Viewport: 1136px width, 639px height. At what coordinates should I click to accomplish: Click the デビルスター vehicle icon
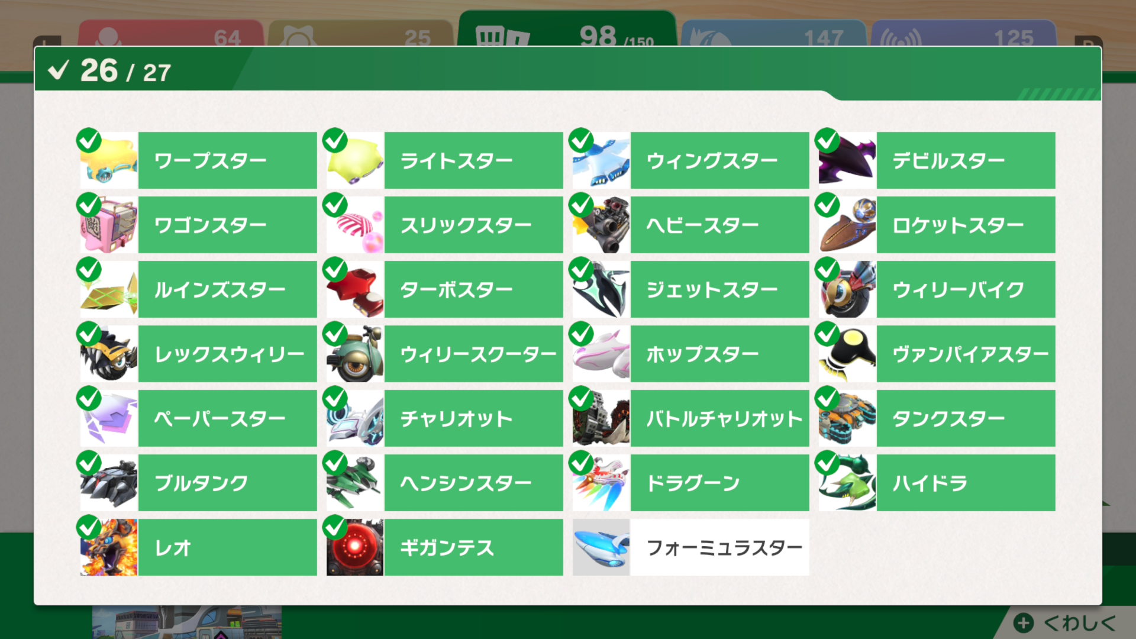847,160
